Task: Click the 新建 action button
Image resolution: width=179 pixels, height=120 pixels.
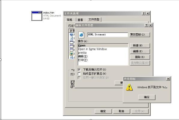Action: click(139, 46)
